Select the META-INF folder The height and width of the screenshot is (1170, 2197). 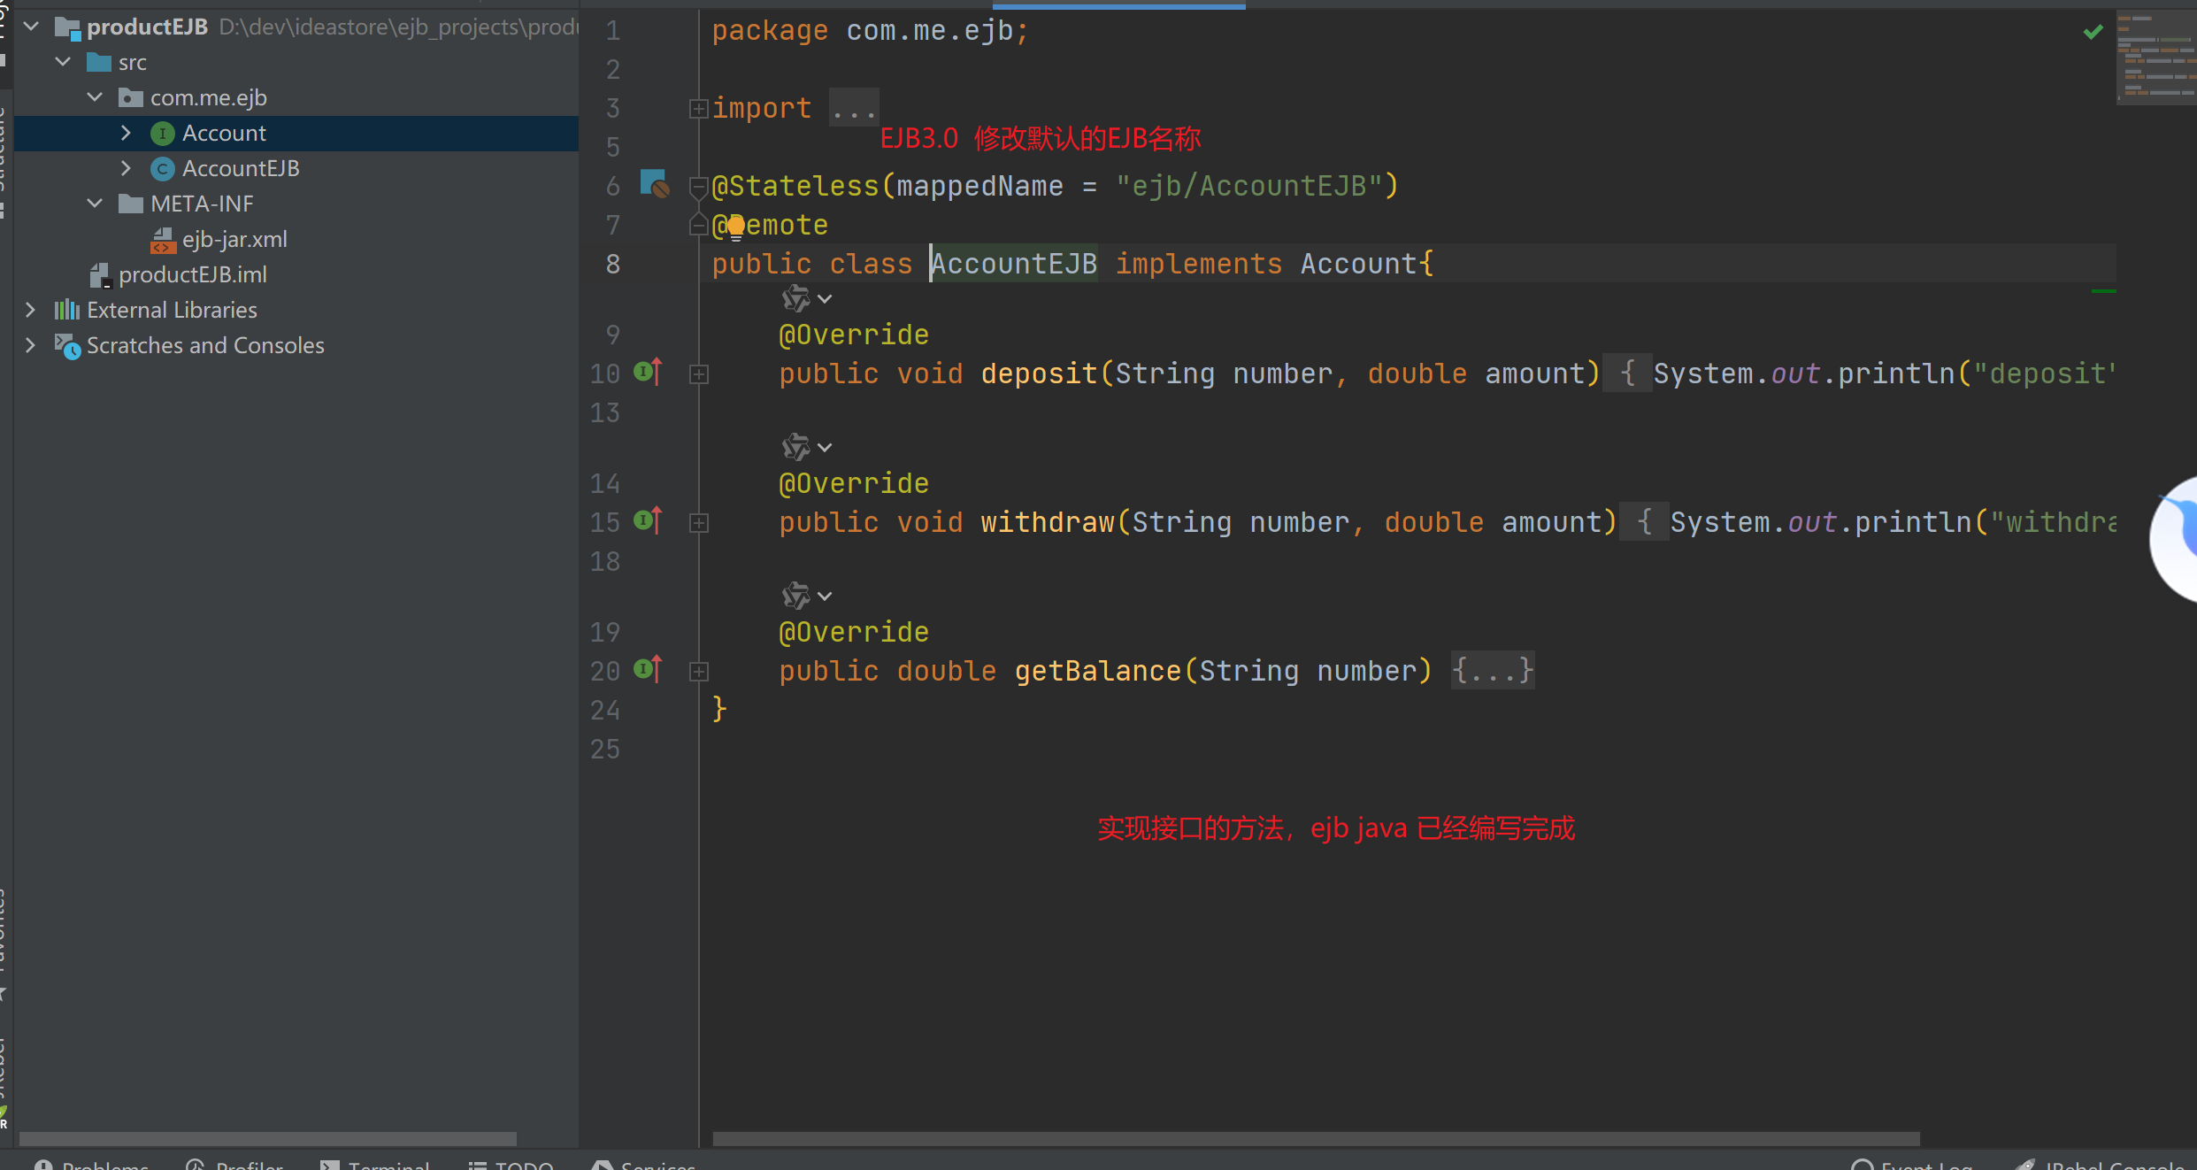[x=202, y=204]
